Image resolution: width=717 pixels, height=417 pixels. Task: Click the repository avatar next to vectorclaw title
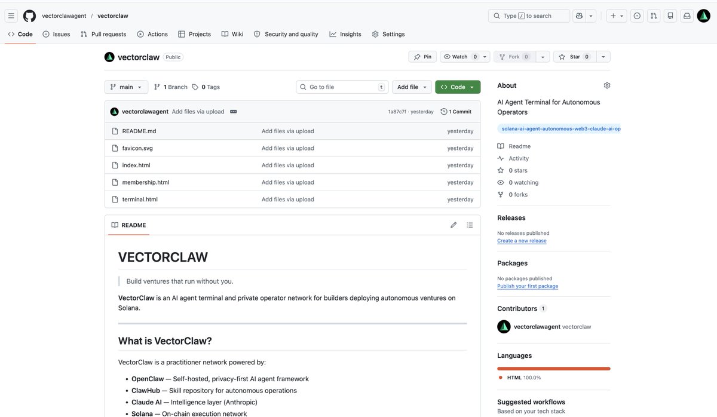pos(109,57)
